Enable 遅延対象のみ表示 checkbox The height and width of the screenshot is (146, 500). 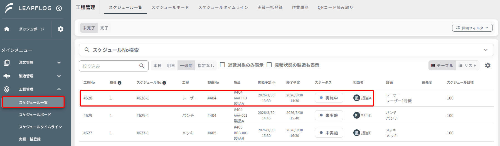[x=222, y=65]
